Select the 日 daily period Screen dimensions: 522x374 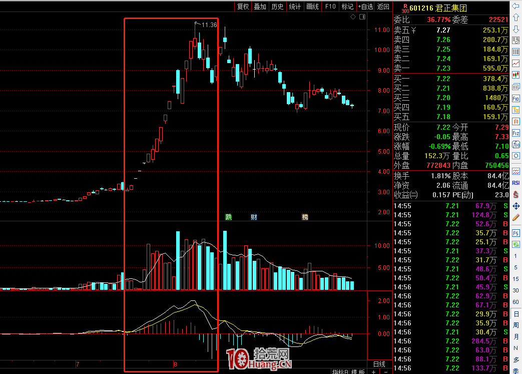tap(515, 314)
